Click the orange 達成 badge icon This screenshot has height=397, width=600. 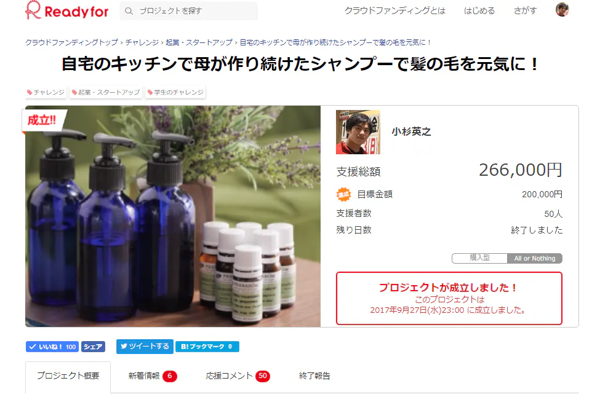[343, 194]
